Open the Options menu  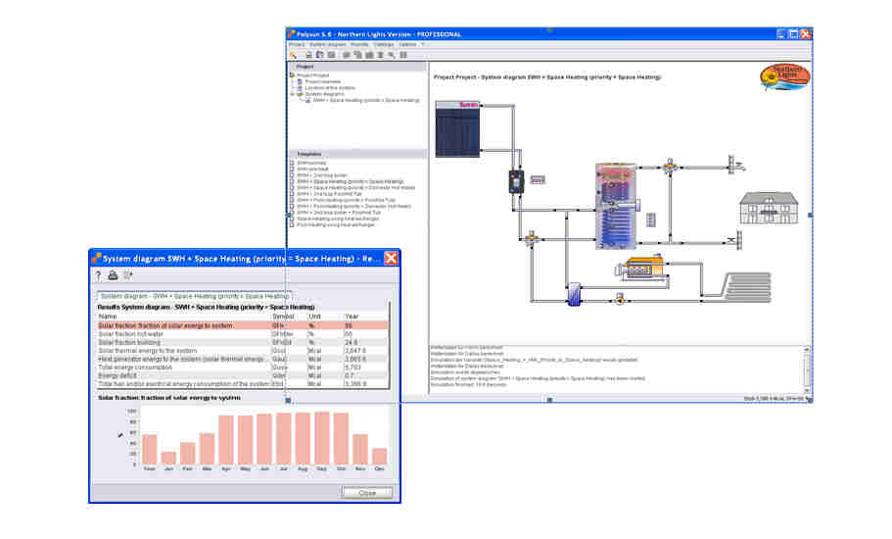click(407, 44)
